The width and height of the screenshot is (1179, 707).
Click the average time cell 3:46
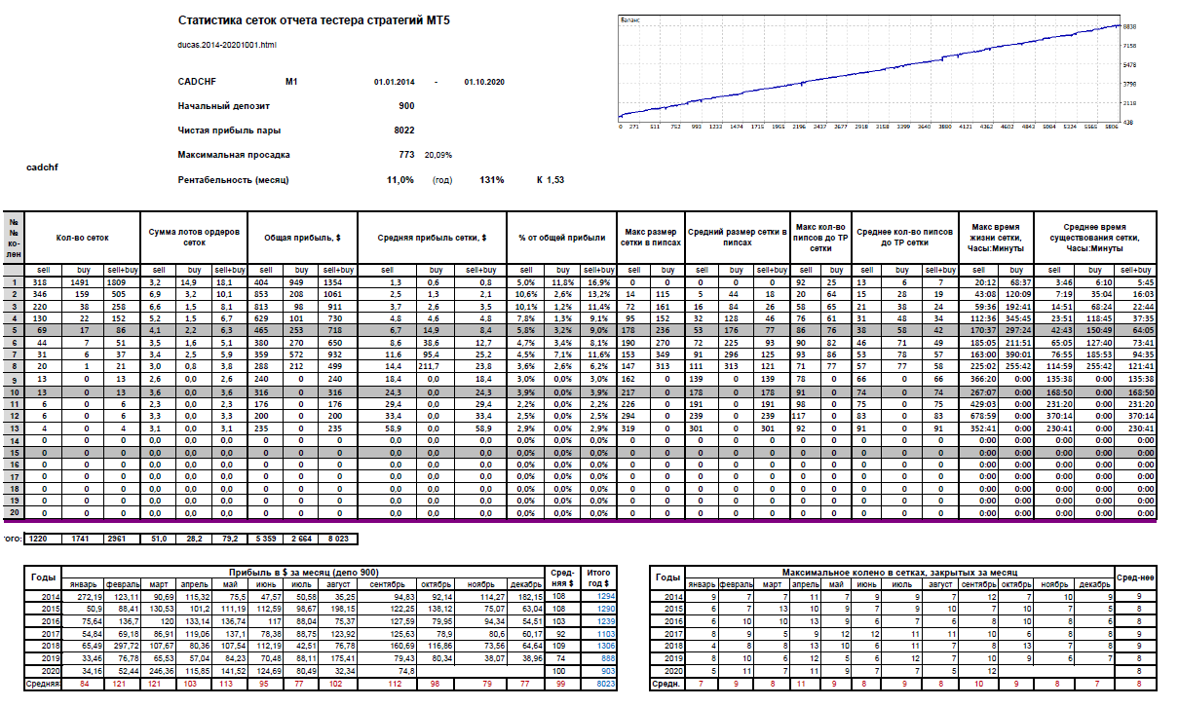coord(1055,282)
